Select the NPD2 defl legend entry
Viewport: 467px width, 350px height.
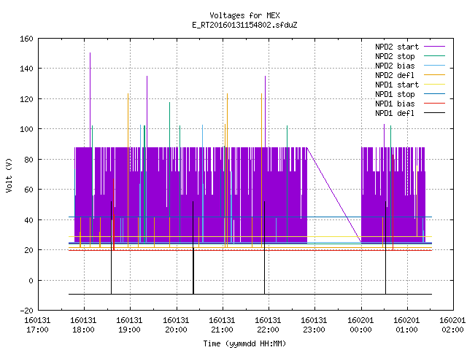(395, 75)
